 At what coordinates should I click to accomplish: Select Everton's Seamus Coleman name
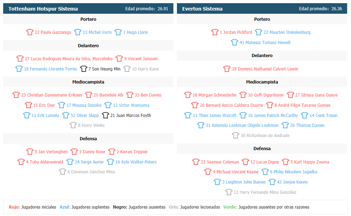pos(220,162)
